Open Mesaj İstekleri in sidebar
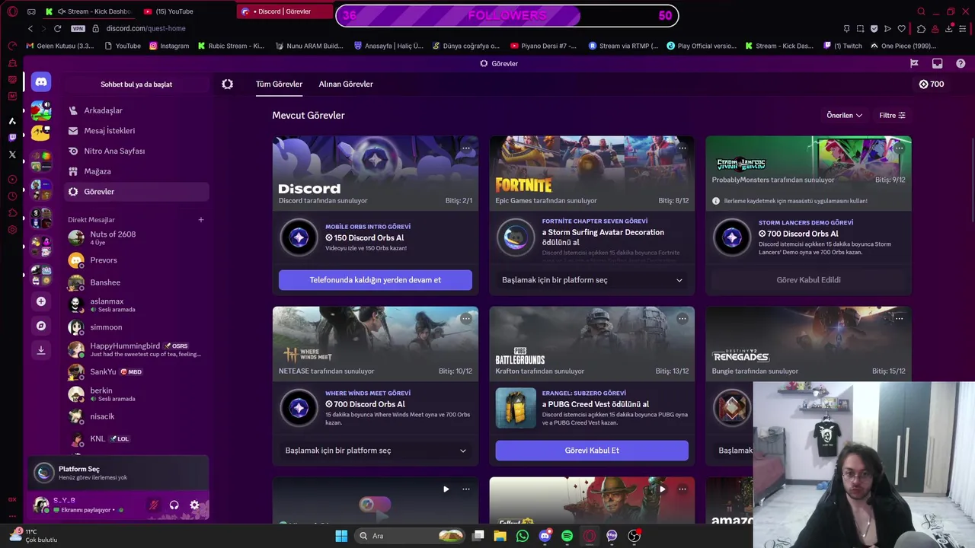975x548 pixels. pos(136,131)
